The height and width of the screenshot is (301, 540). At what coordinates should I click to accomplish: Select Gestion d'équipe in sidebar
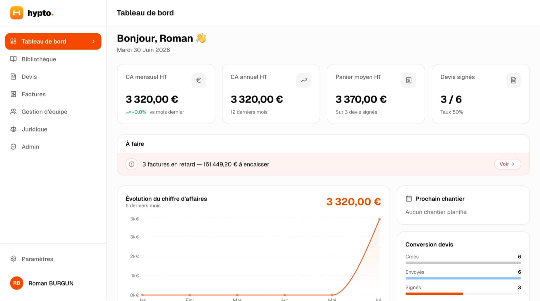pyautogui.click(x=53, y=112)
